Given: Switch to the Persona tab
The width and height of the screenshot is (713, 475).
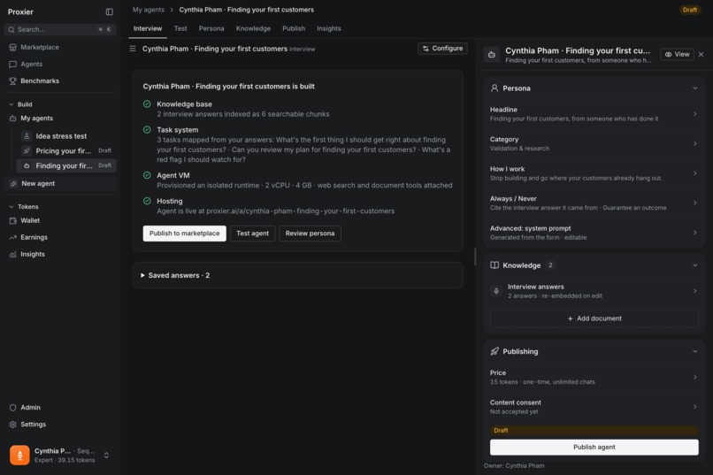Looking at the screenshot, I should (x=211, y=28).
